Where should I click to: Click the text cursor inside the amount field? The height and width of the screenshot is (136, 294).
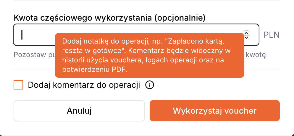point(22,35)
